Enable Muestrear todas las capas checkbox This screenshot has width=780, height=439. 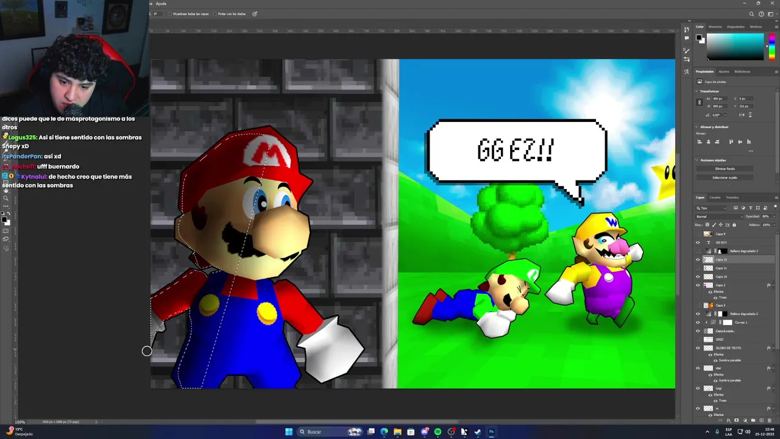pos(170,14)
